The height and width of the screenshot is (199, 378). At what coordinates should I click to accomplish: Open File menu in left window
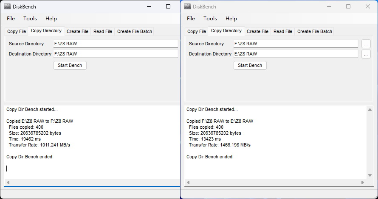click(11, 19)
